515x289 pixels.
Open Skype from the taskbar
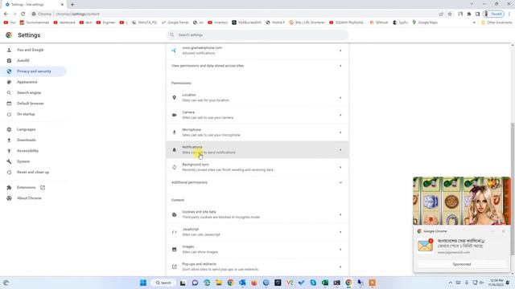point(313,283)
